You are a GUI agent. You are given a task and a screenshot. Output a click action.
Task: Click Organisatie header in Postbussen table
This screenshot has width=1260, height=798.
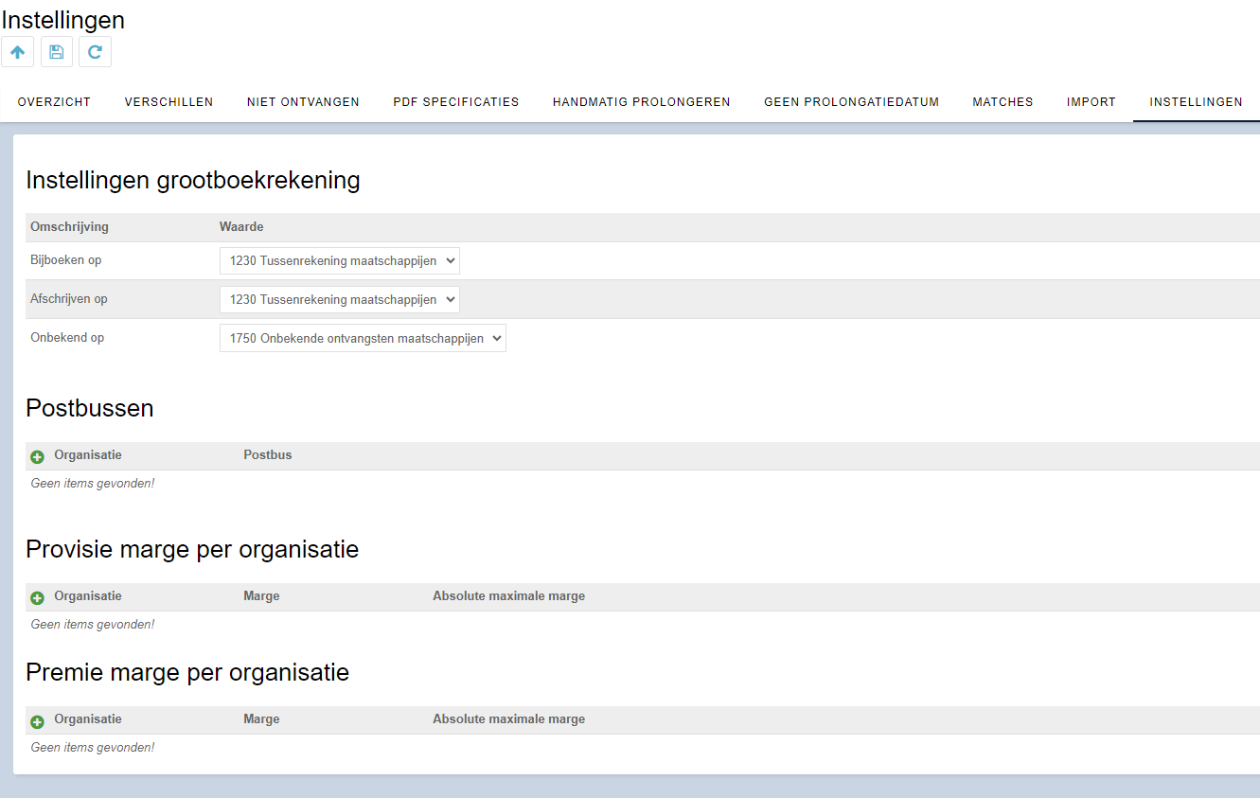tap(88, 455)
